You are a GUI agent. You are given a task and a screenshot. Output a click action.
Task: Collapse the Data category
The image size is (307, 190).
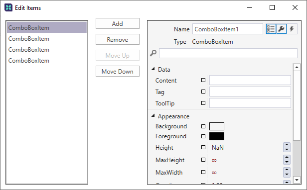point(153,69)
